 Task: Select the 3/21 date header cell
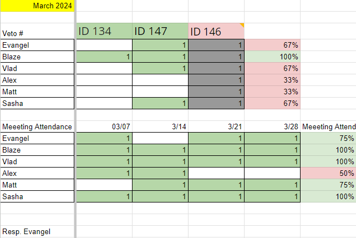[216, 126]
